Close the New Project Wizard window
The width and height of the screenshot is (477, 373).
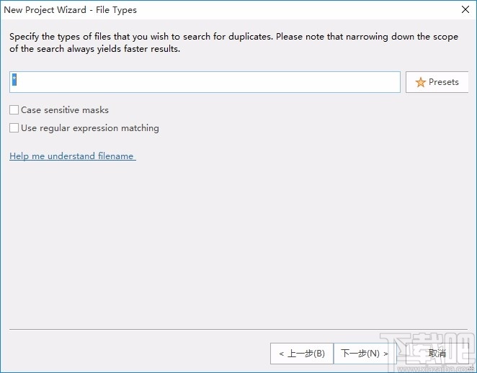tap(465, 10)
